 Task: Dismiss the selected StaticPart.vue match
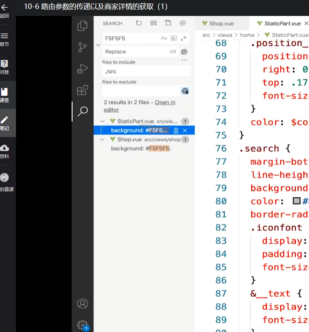click(185, 130)
